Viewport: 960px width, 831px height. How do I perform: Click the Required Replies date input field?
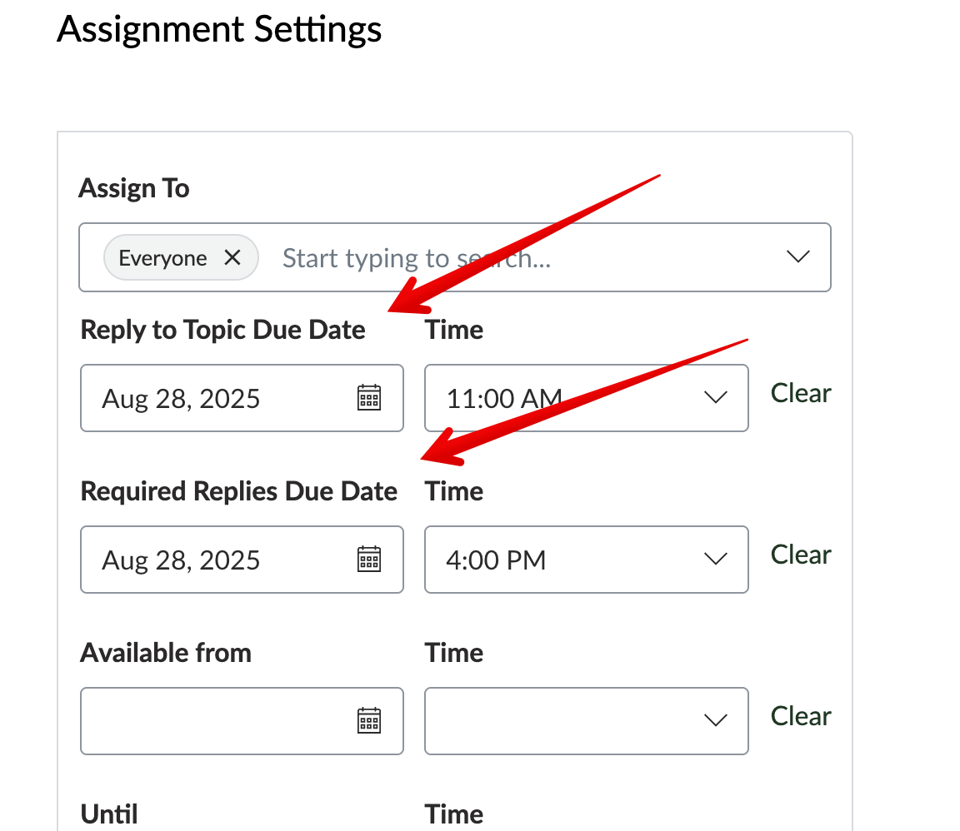[217, 560]
